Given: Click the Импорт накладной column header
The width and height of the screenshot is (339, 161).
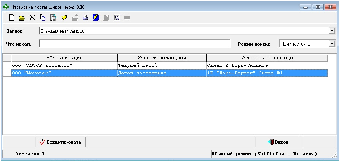Looking at the screenshot, I should [162, 58].
